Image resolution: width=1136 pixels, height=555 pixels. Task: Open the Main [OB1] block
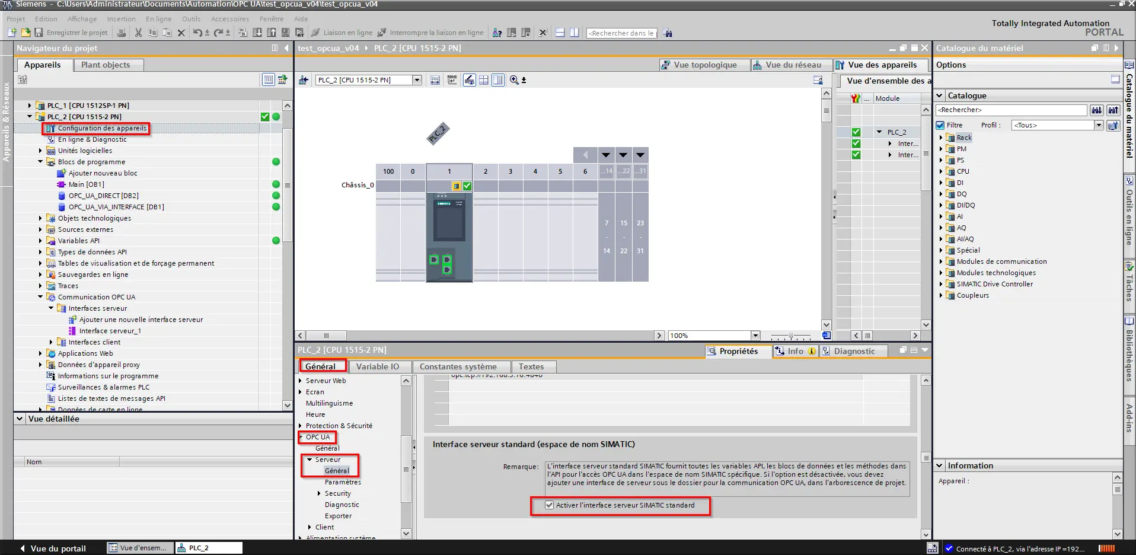point(86,184)
